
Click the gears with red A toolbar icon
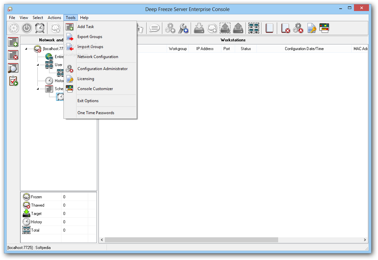click(x=298, y=28)
